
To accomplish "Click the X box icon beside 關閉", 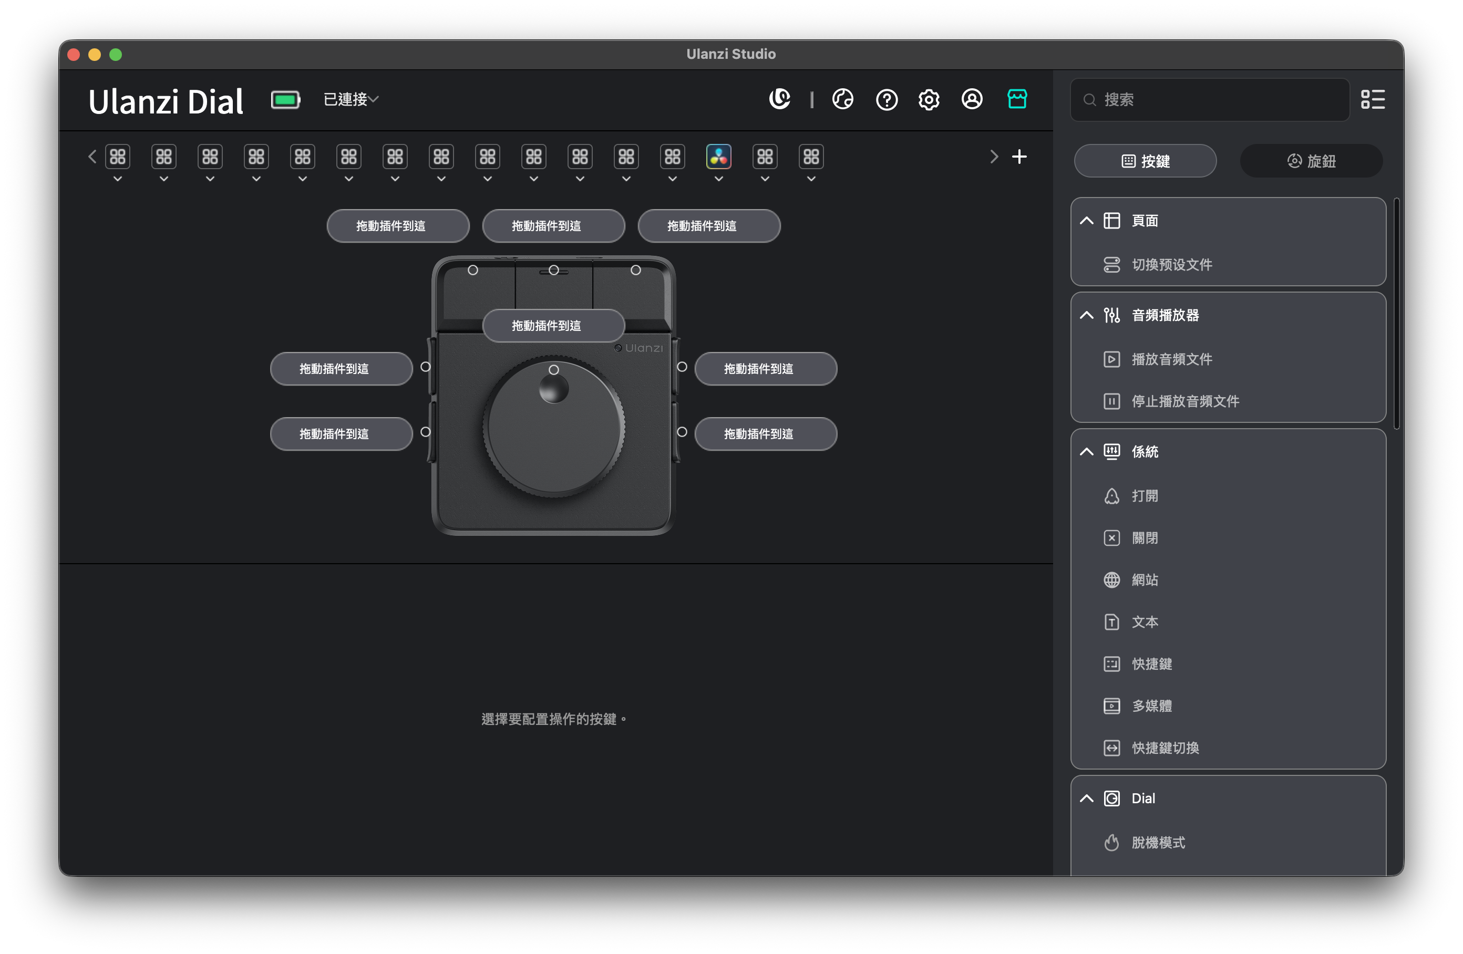I will pos(1111,538).
